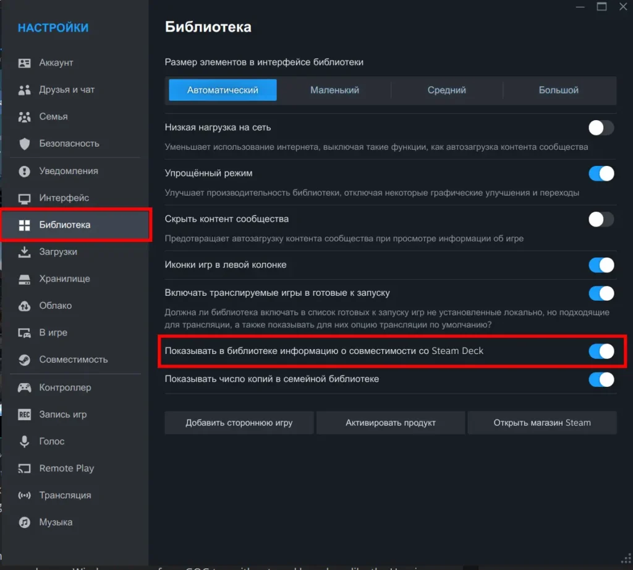The image size is (633, 570).
Task: Click the Безопасность shield icon
Action: 24,144
